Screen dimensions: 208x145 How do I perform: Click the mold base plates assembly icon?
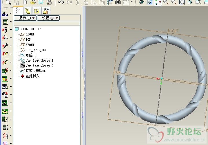(x=5, y=22)
